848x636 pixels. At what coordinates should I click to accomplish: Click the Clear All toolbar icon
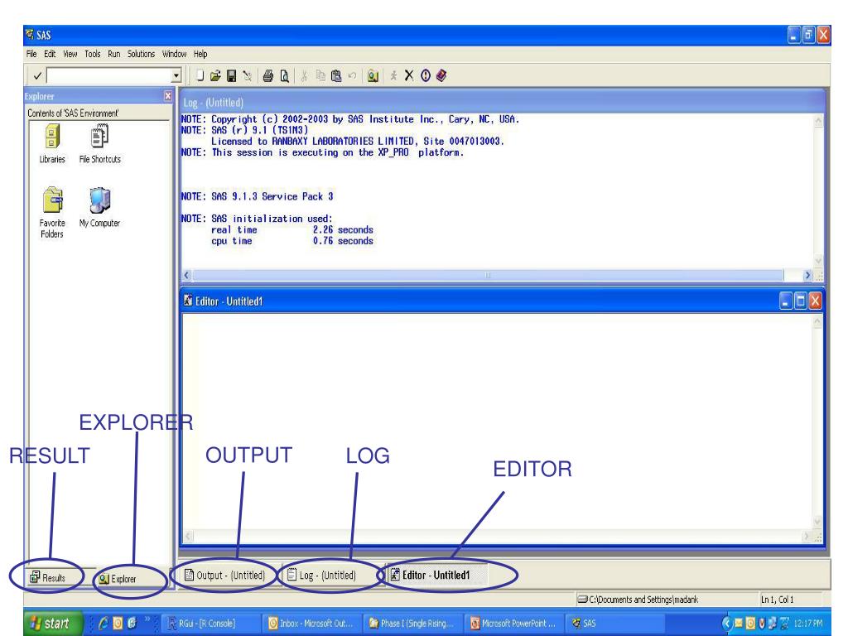(247, 75)
